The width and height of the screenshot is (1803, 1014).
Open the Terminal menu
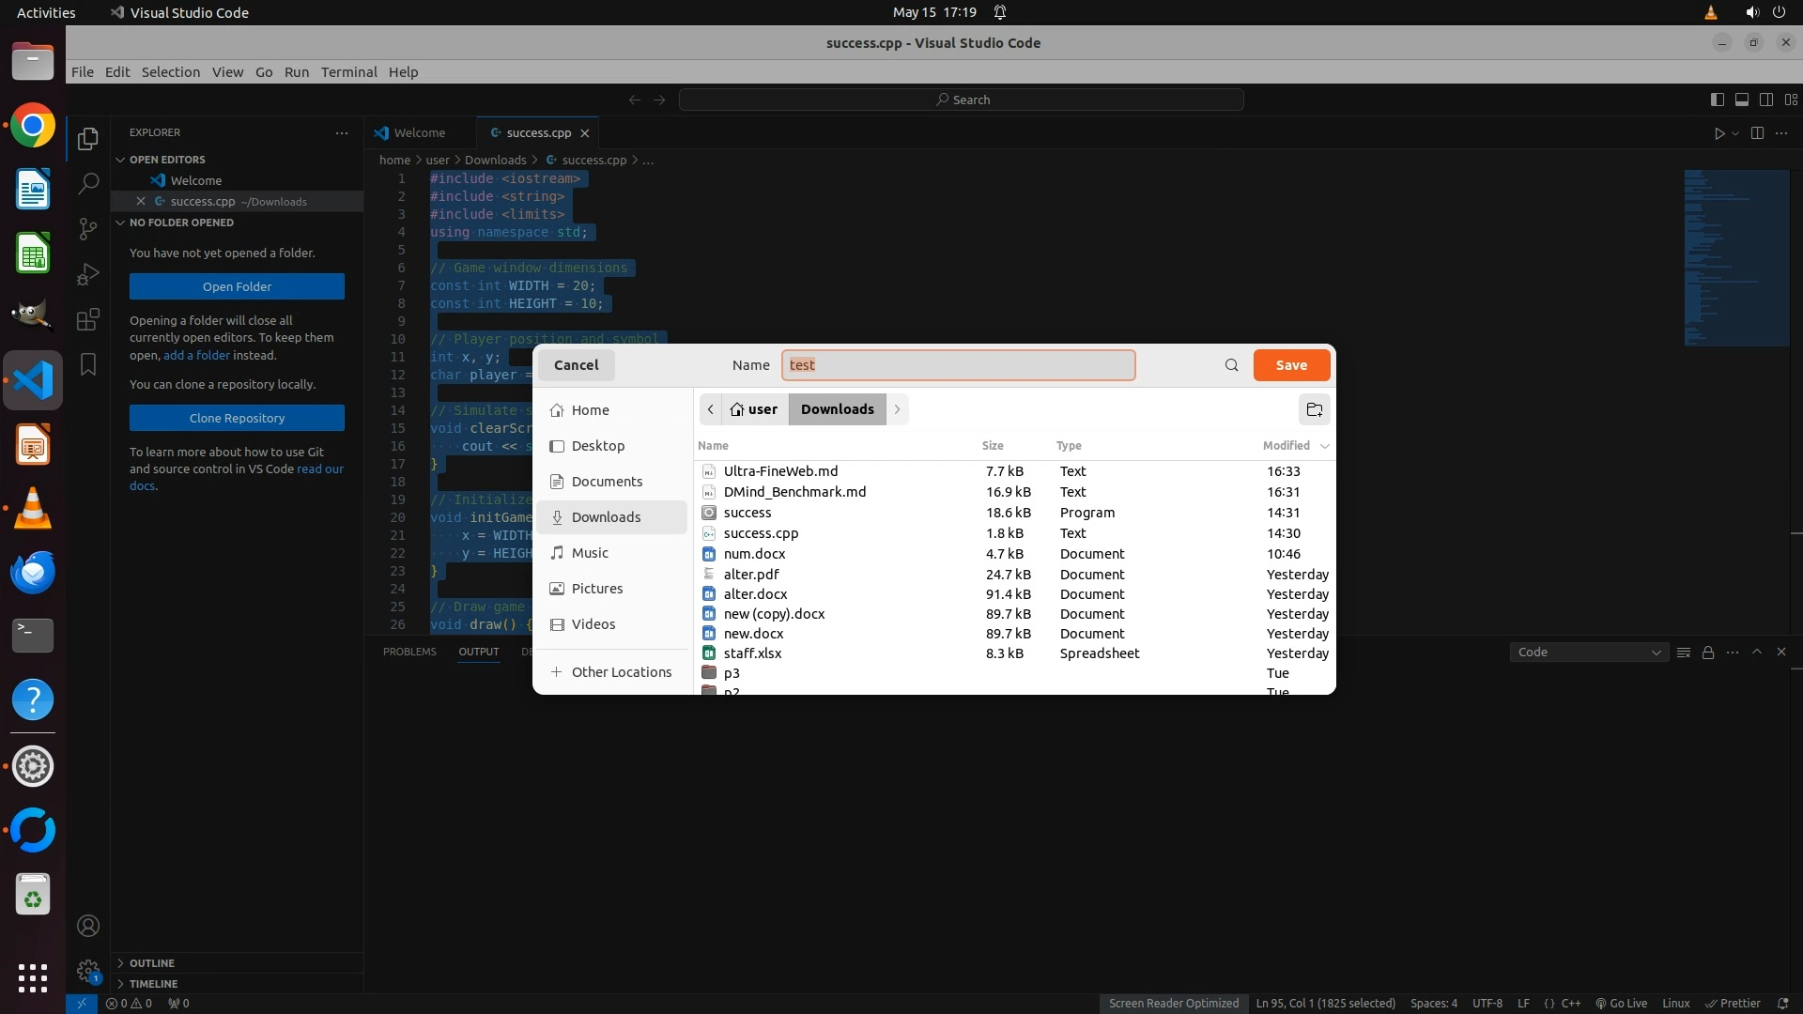348,72
